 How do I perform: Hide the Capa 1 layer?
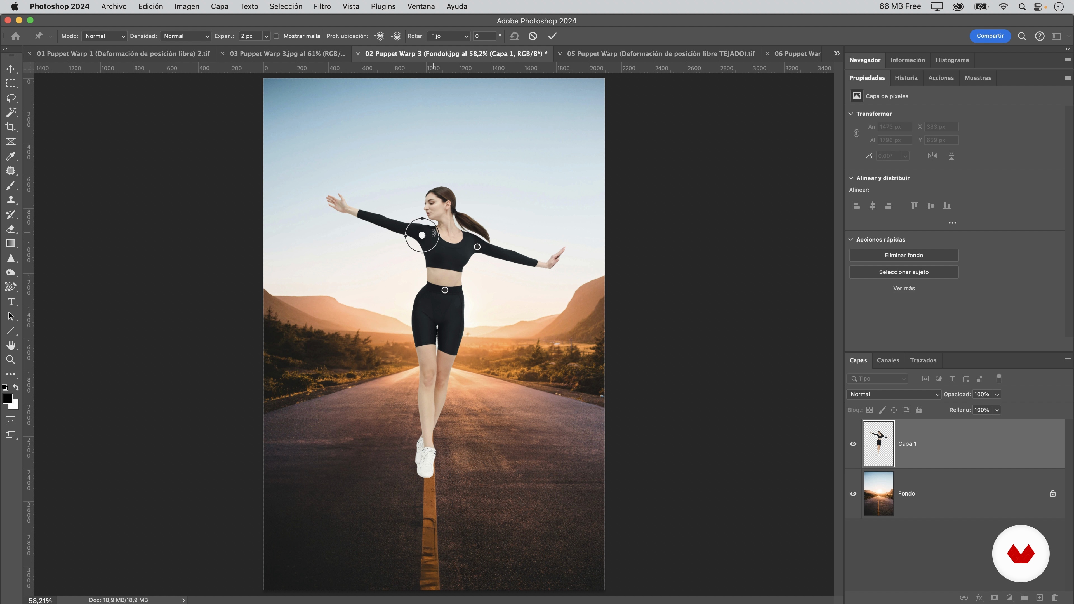pos(853,444)
